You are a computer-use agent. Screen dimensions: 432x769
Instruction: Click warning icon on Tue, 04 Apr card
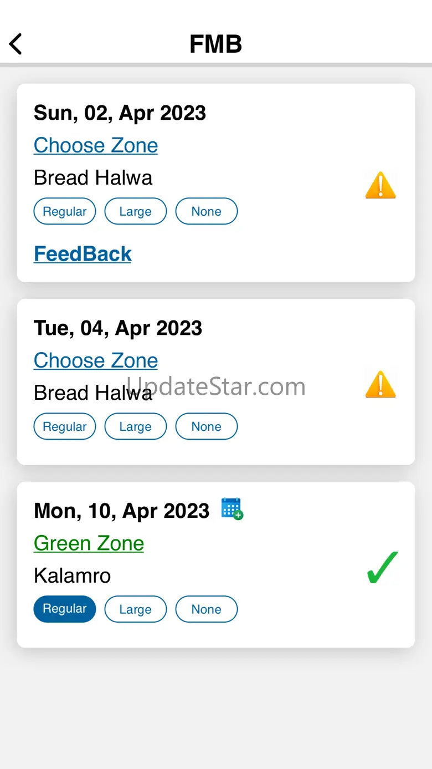click(x=380, y=384)
